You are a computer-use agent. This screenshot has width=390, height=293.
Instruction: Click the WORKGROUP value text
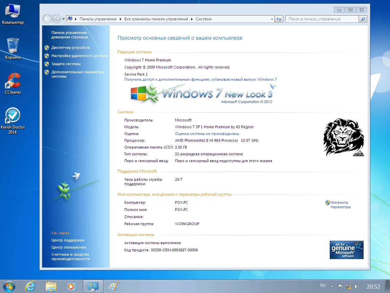click(x=187, y=224)
